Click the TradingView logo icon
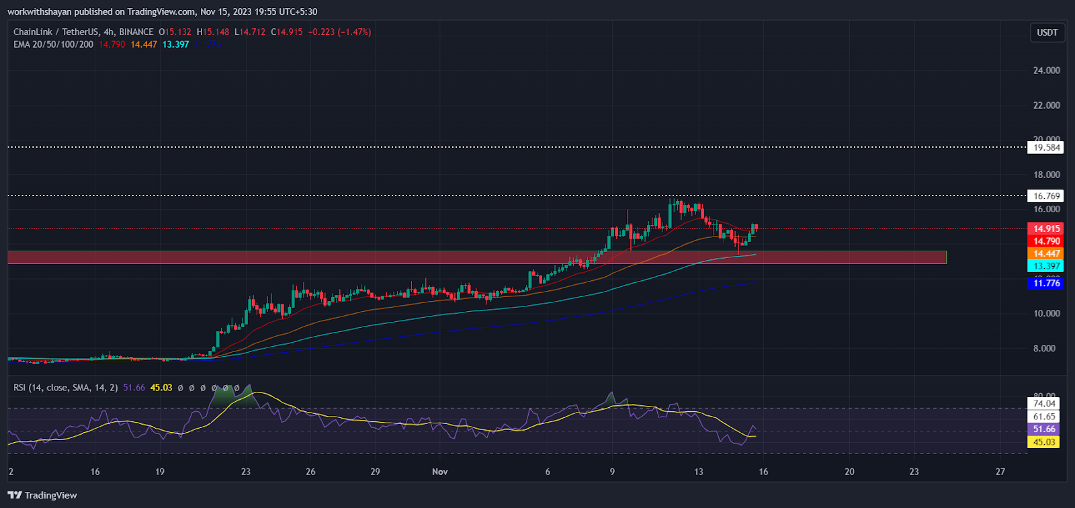The width and height of the screenshot is (1075, 508). point(15,495)
